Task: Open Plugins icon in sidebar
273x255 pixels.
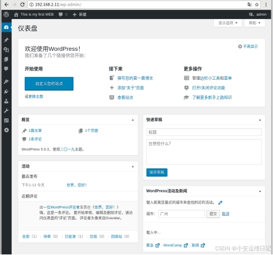Action: click(6, 91)
